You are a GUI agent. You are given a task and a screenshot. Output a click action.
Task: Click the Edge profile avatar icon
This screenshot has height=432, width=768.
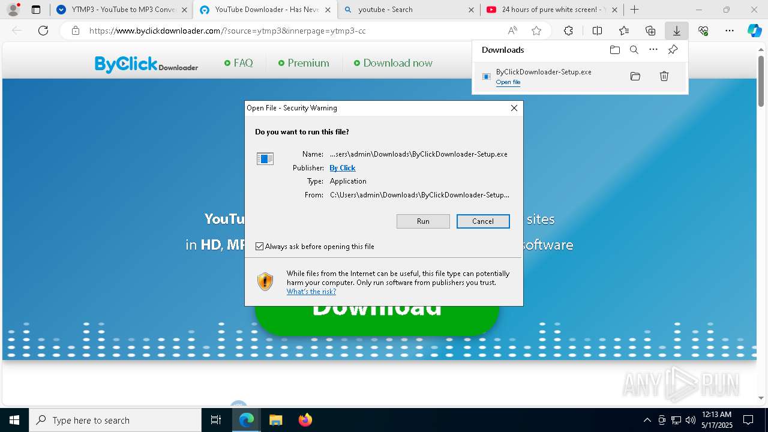click(13, 10)
